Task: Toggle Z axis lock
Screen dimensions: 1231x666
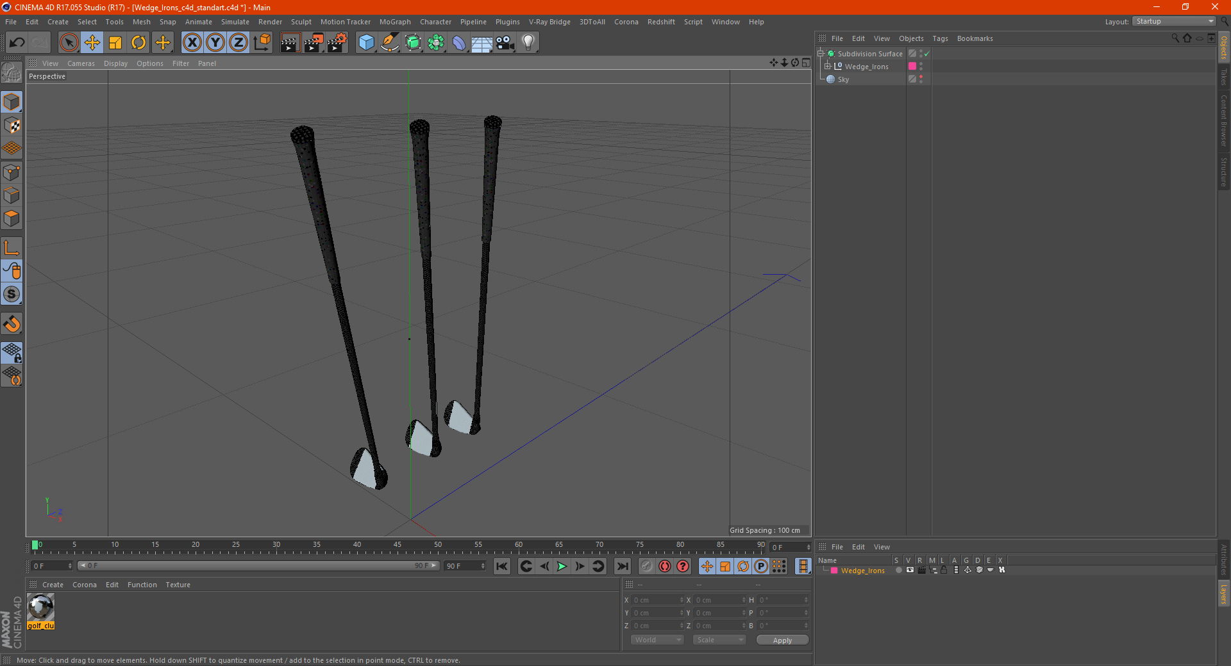Action: tap(239, 43)
